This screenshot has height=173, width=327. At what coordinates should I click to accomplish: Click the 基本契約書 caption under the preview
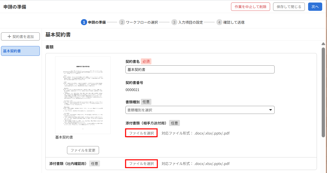pos(64,137)
